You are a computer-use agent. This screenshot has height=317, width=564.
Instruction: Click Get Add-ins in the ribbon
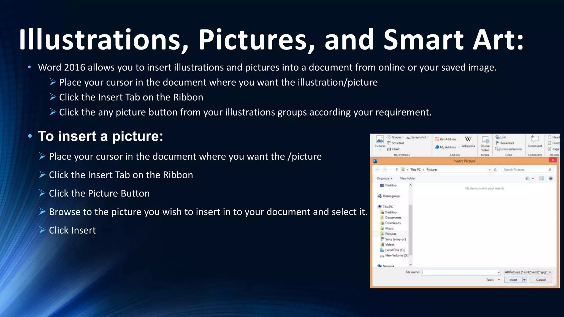pyautogui.click(x=446, y=139)
